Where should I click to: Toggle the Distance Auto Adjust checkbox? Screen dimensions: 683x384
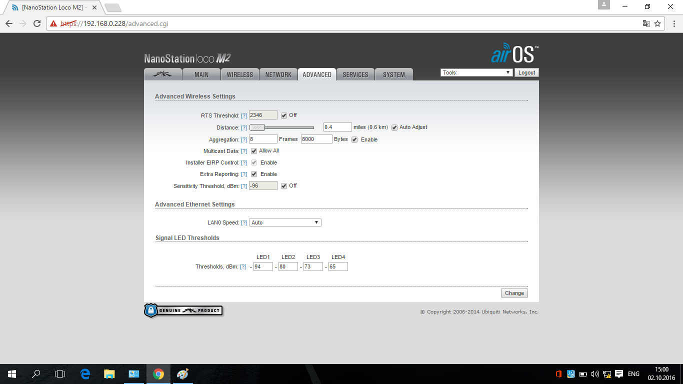click(x=394, y=127)
